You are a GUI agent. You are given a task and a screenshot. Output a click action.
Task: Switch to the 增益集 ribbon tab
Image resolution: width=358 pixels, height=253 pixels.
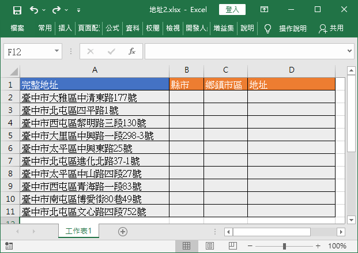point(224,28)
